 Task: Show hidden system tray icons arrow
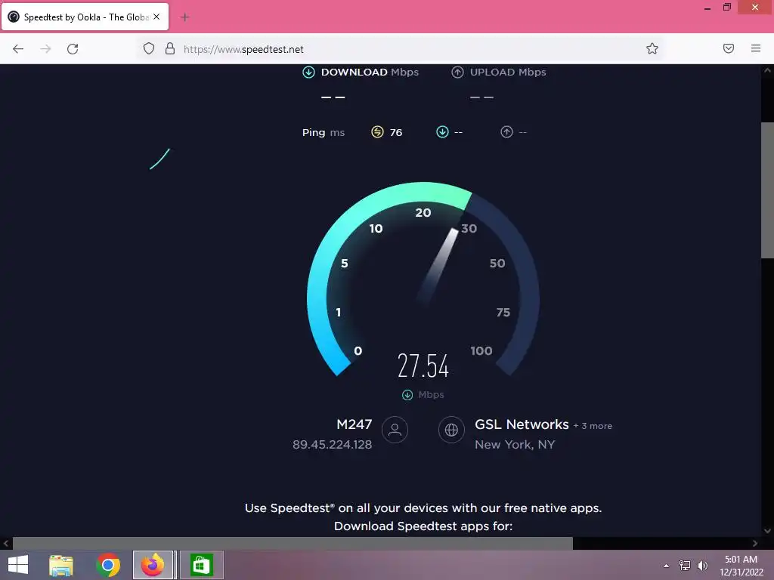click(x=667, y=566)
